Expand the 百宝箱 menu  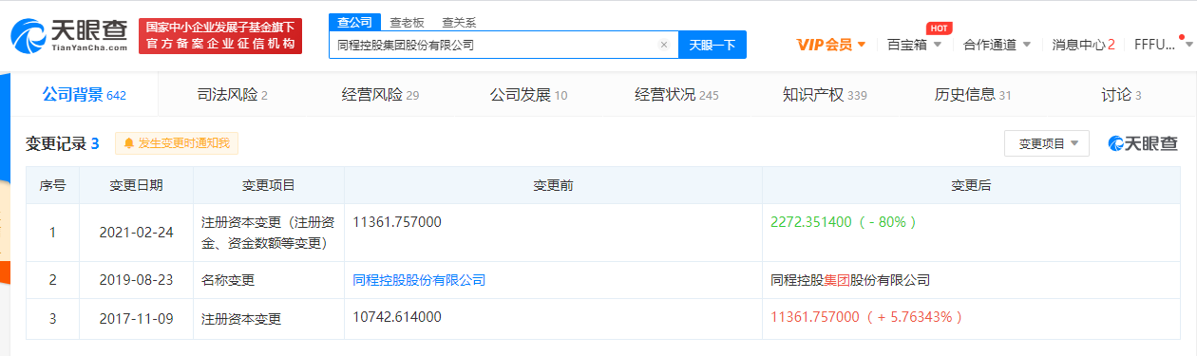point(914,45)
